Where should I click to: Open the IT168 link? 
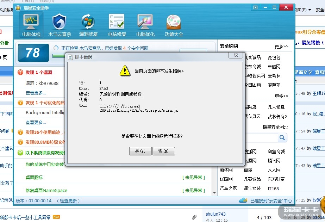(273, 189)
